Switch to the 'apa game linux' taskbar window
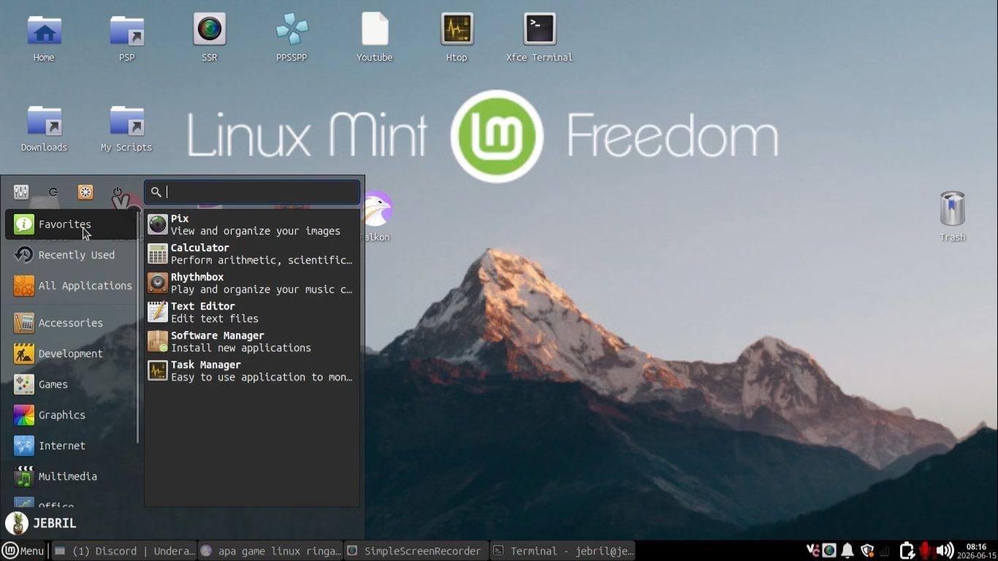998x561 pixels. (270, 551)
